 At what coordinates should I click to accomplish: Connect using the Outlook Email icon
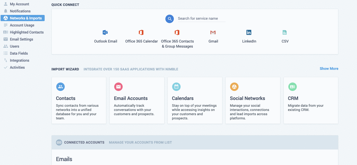click(x=105, y=32)
